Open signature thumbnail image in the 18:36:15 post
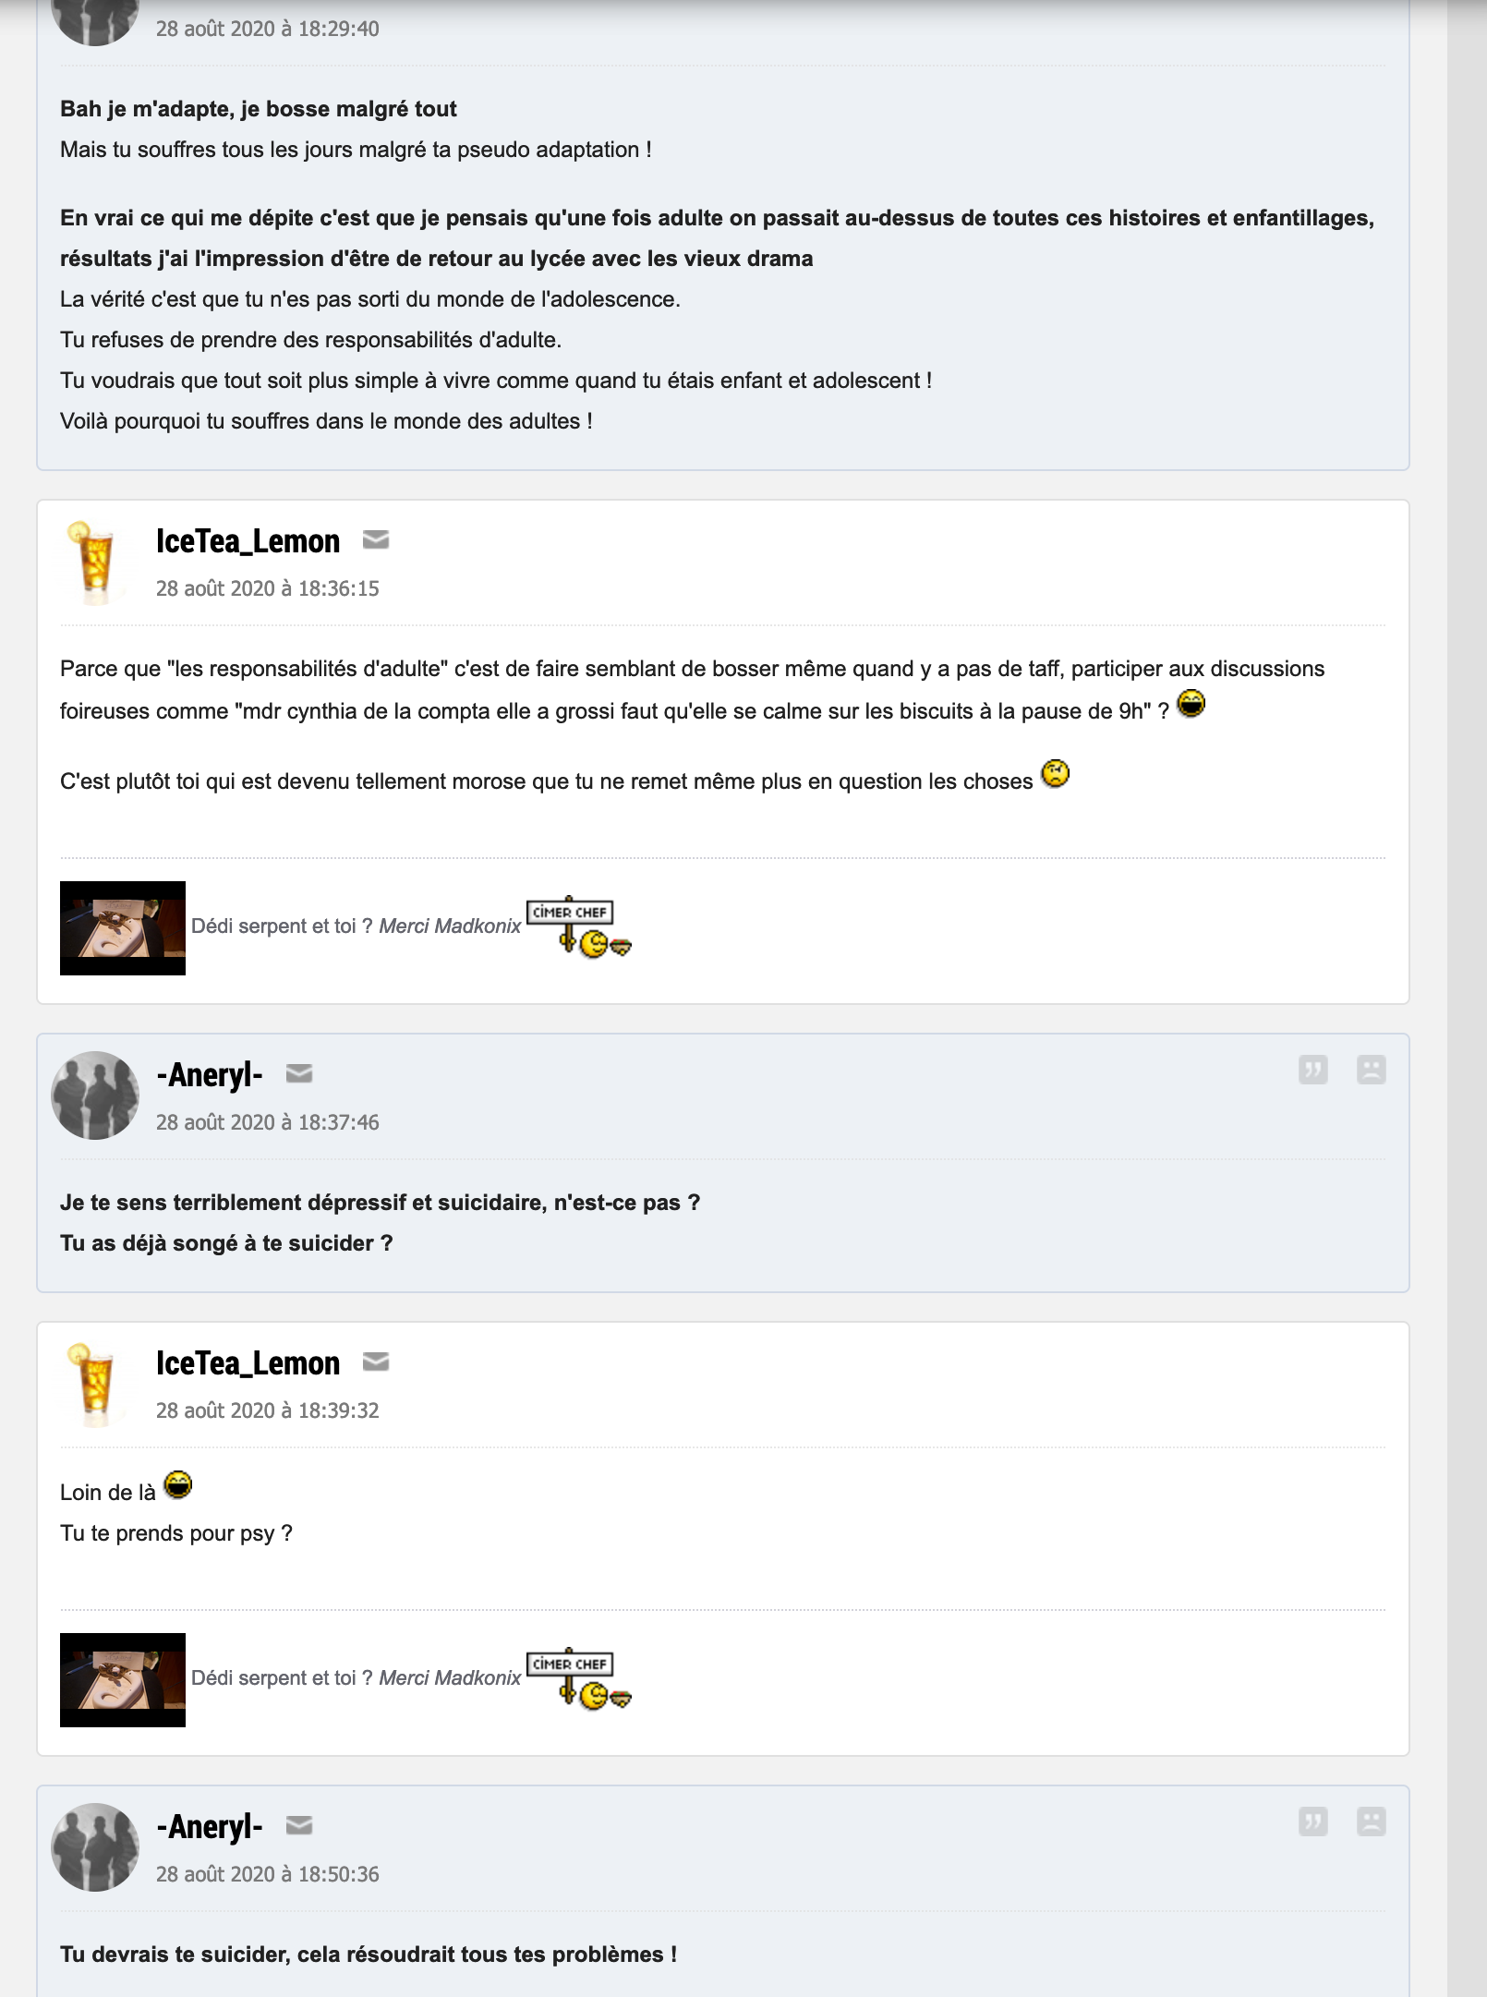Image resolution: width=1487 pixels, height=1997 pixels. (123, 927)
